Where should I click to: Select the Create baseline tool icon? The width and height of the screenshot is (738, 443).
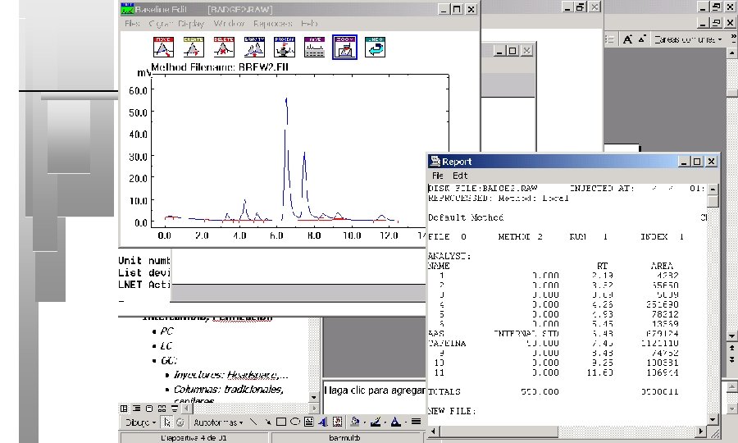(x=194, y=47)
